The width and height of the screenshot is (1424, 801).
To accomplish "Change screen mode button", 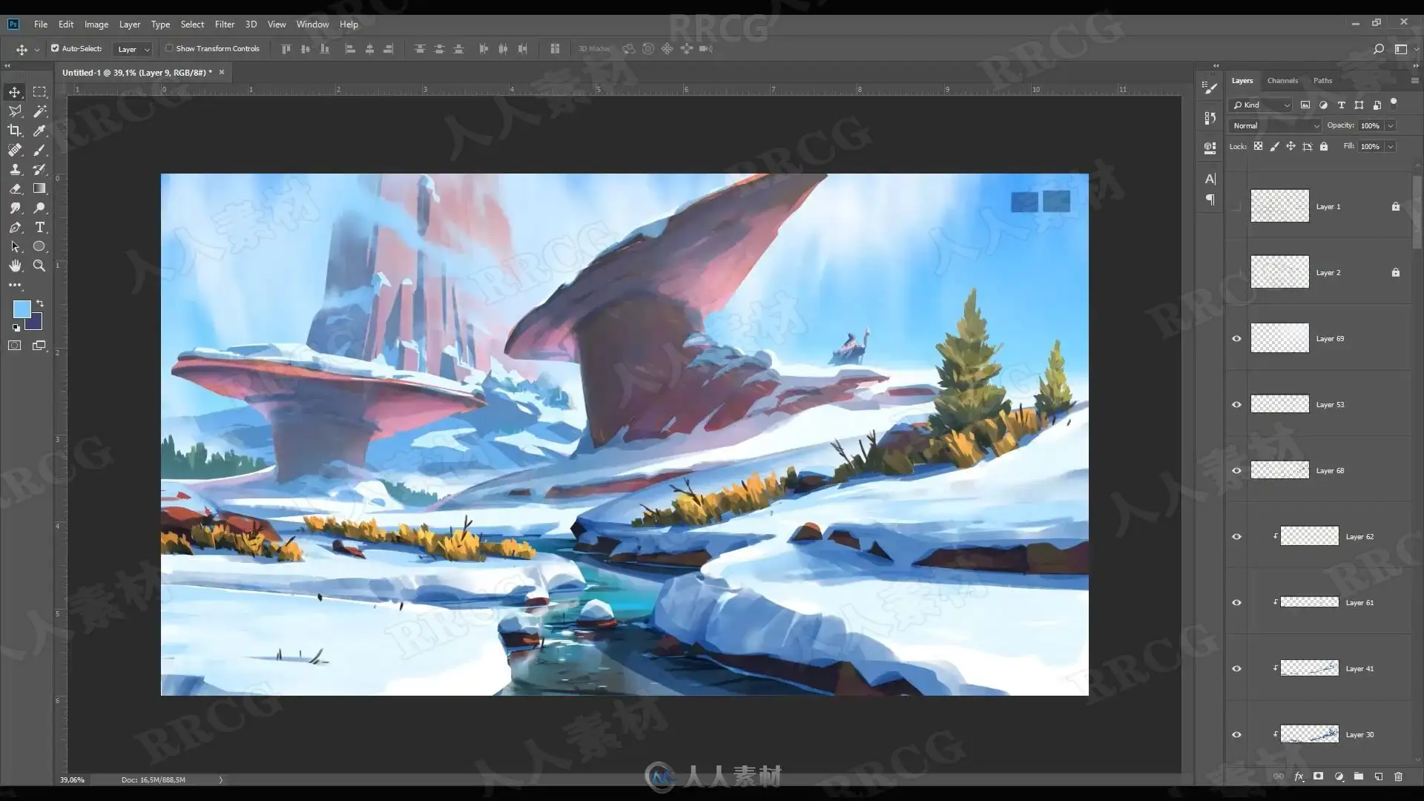I will [x=39, y=346].
